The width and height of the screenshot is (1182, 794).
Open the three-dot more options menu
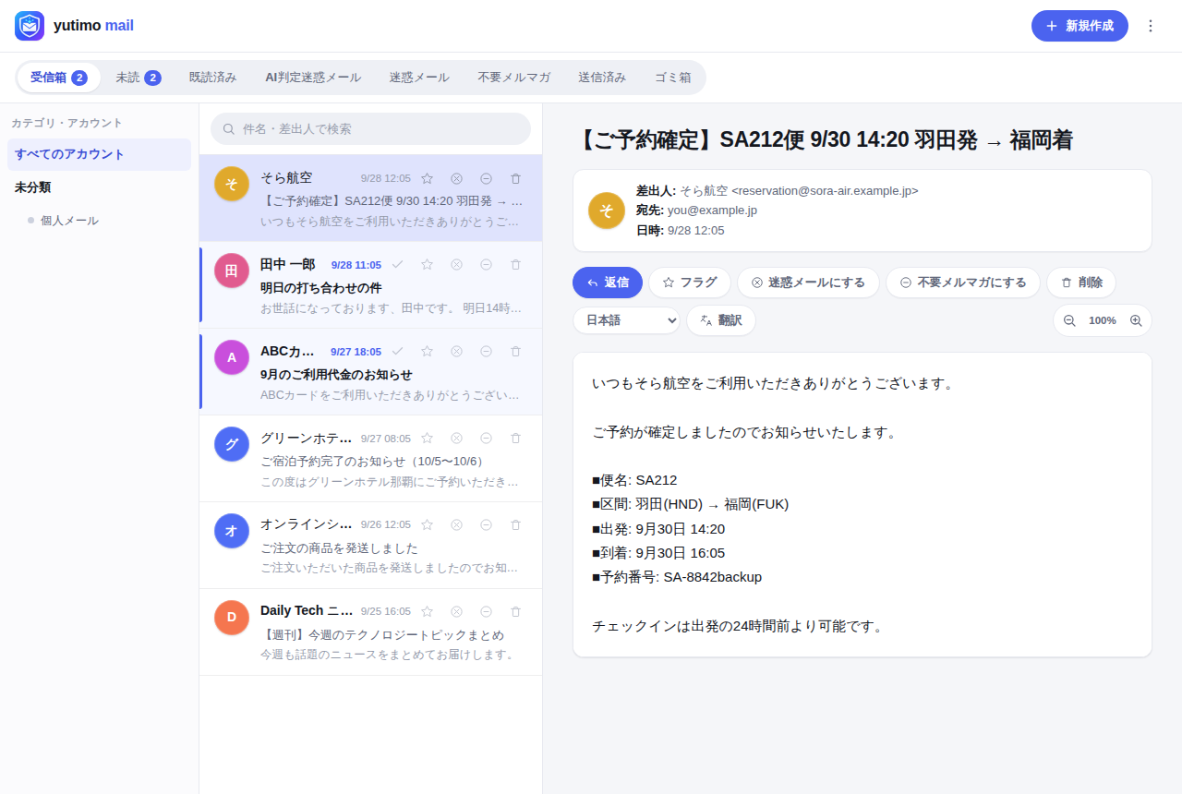coord(1151,26)
